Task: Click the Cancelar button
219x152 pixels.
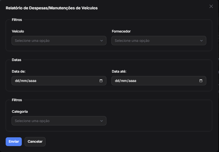Action: point(35,142)
